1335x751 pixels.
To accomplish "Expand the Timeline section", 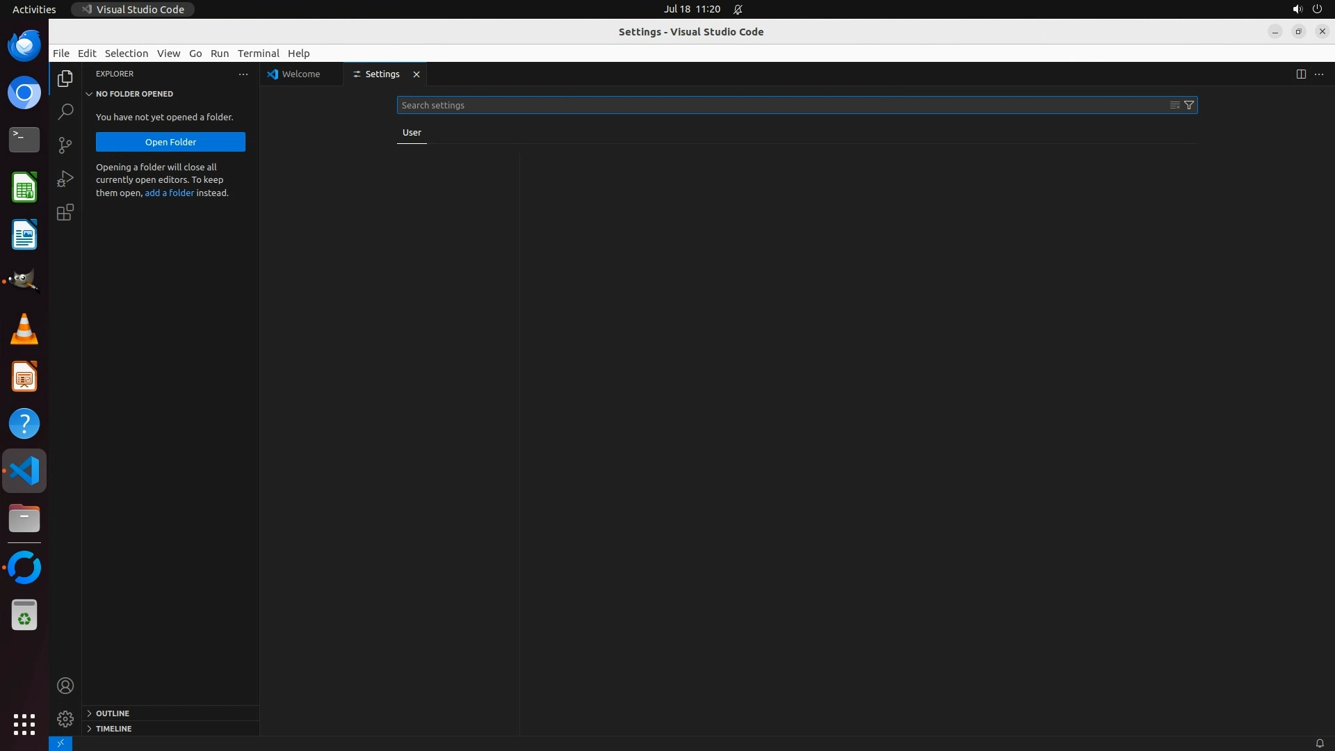I will [113, 729].
